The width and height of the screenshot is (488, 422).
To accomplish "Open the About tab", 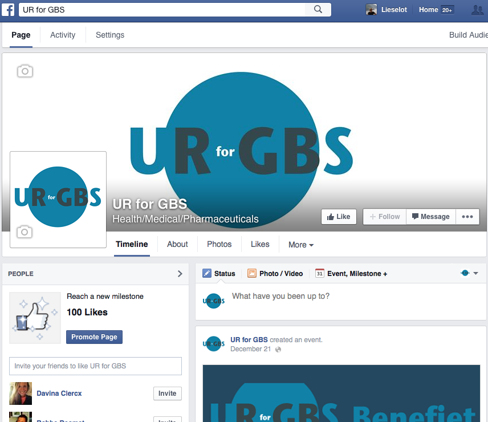I will point(177,244).
